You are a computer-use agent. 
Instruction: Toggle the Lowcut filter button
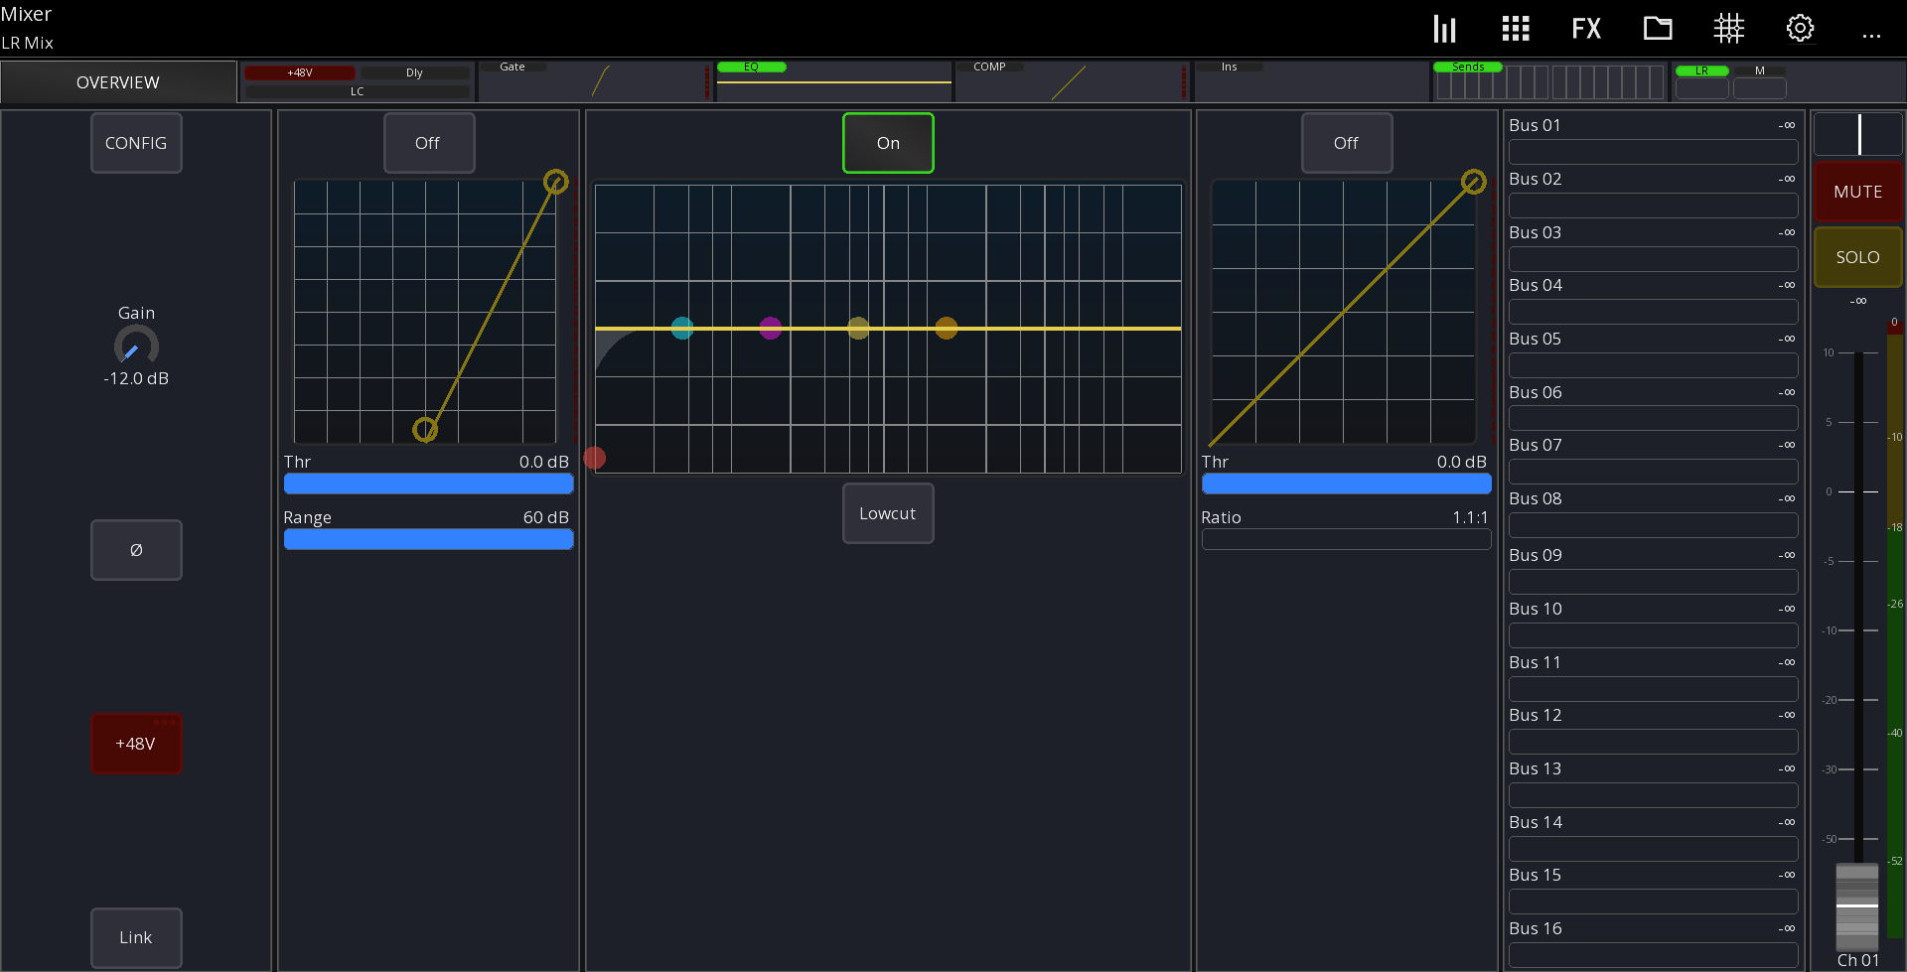pos(888,513)
